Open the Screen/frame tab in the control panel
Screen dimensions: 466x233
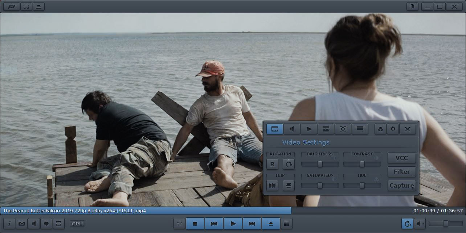click(x=343, y=129)
